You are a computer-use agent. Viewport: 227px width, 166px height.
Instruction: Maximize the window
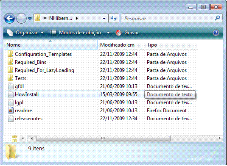[x=203, y=7]
